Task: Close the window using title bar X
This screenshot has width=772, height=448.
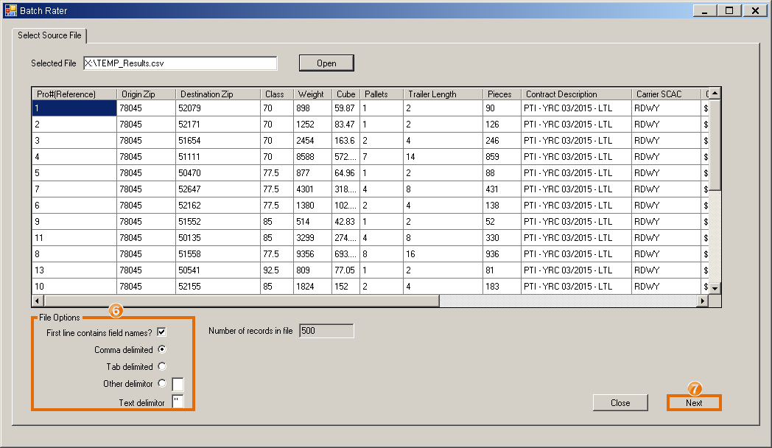Action: (755, 10)
